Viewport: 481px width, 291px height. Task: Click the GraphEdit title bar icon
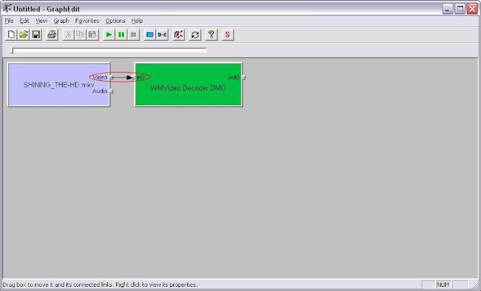7,8
